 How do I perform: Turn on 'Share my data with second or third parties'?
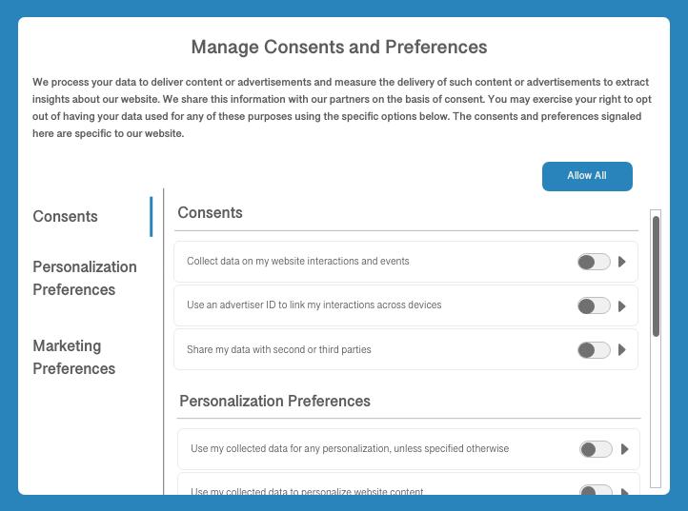594,350
